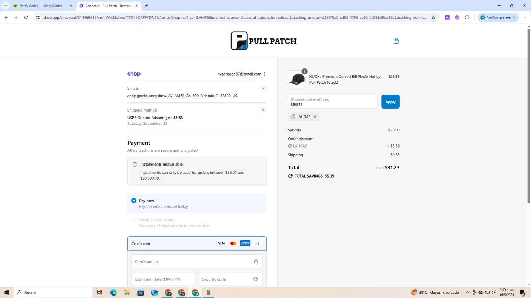Viewport: 531px width, 298px height.
Task: Open the weather widget 29°C Mayorm. soleado
Action: 435,292
